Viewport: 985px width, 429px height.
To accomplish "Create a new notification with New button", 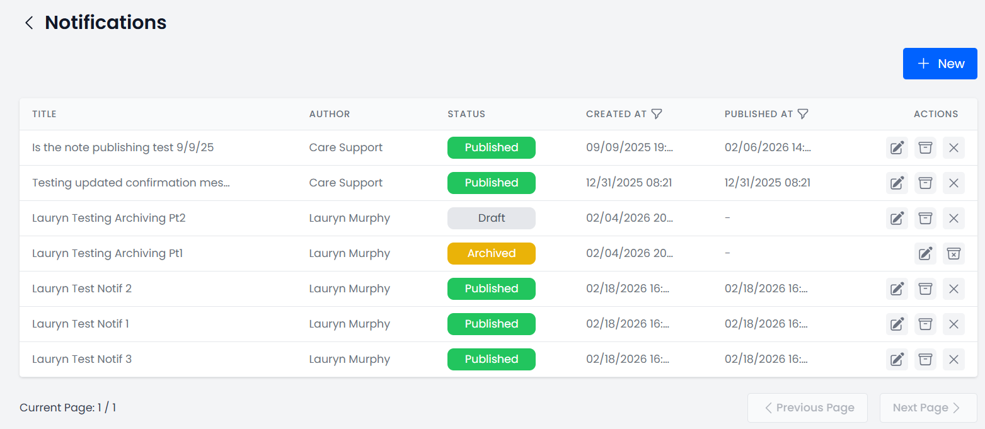I will coord(940,64).
